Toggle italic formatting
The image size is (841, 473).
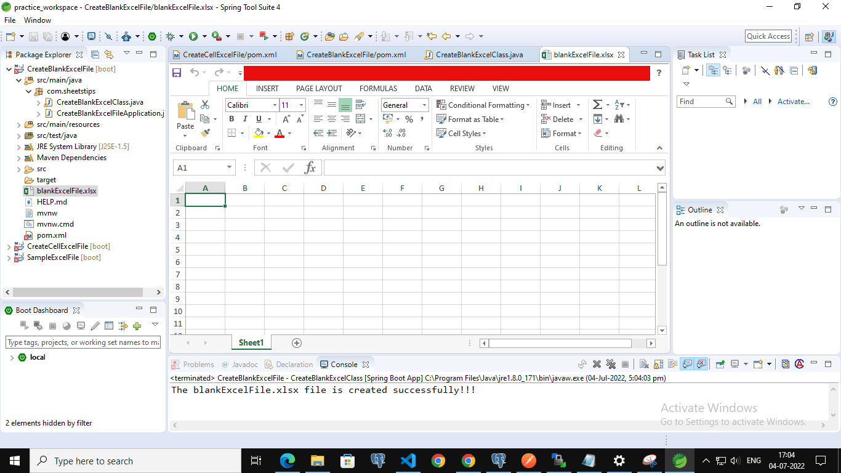246,119
